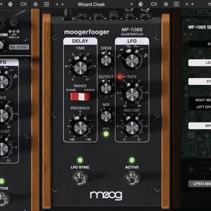Toggle the LFO SYNC footswitch
The width and height of the screenshot is (211, 211).
(80, 178)
